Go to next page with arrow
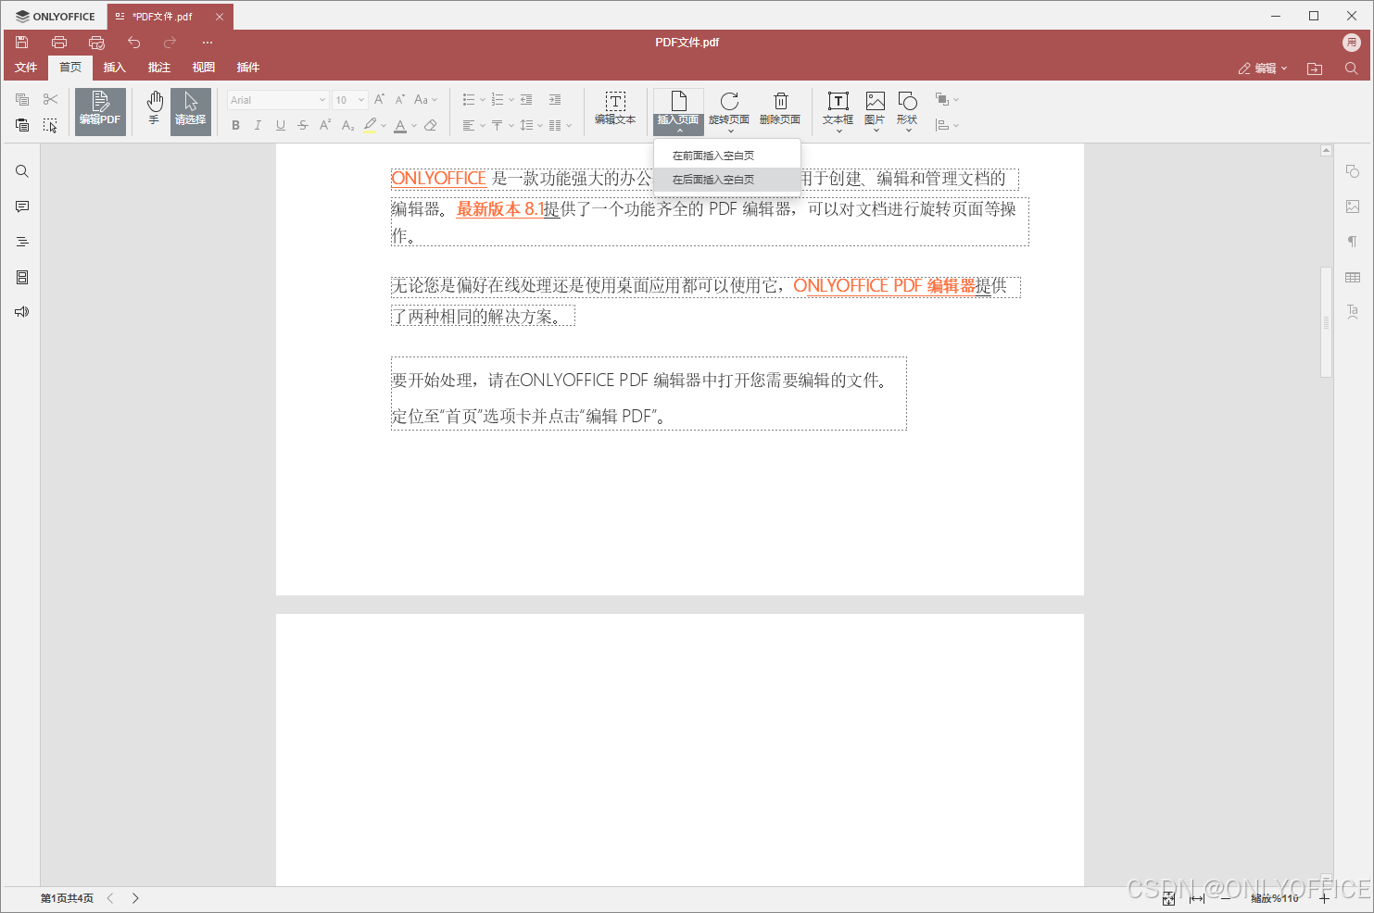The width and height of the screenshot is (1374, 913). tap(135, 898)
